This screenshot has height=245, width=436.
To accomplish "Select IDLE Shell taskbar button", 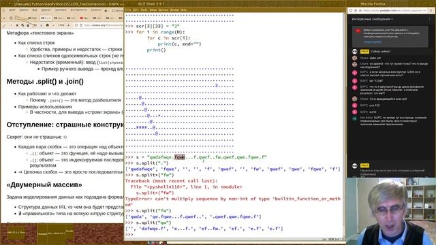I will 56,233.
